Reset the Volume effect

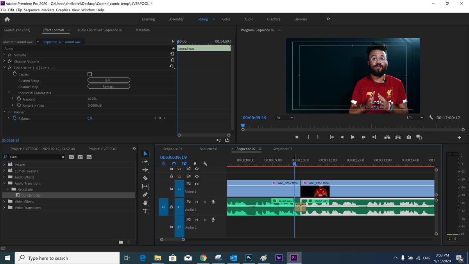(172, 54)
